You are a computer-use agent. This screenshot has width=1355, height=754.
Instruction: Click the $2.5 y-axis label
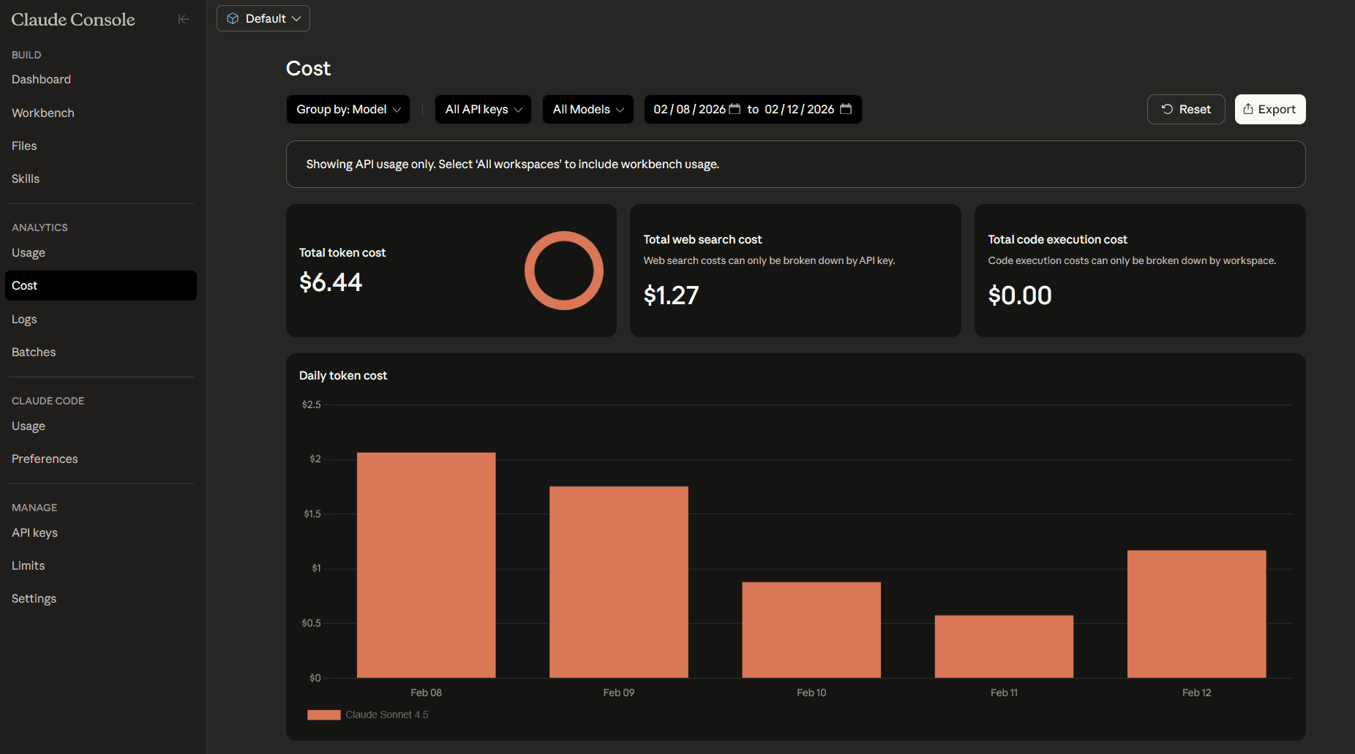coord(312,404)
